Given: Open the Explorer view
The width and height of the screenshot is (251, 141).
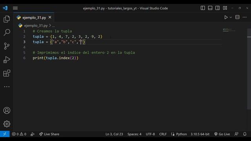Looking at the screenshot, I should coord(7,19).
